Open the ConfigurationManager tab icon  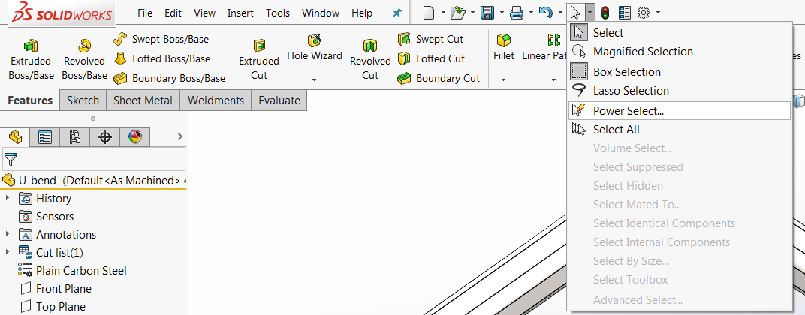click(74, 137)
